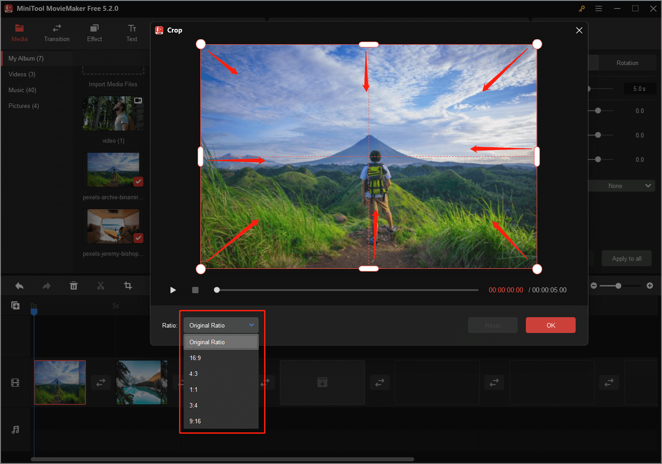Click the Split (scissors) icon
662x464 pixels.
pyautogui.click(x=101, y=286)
